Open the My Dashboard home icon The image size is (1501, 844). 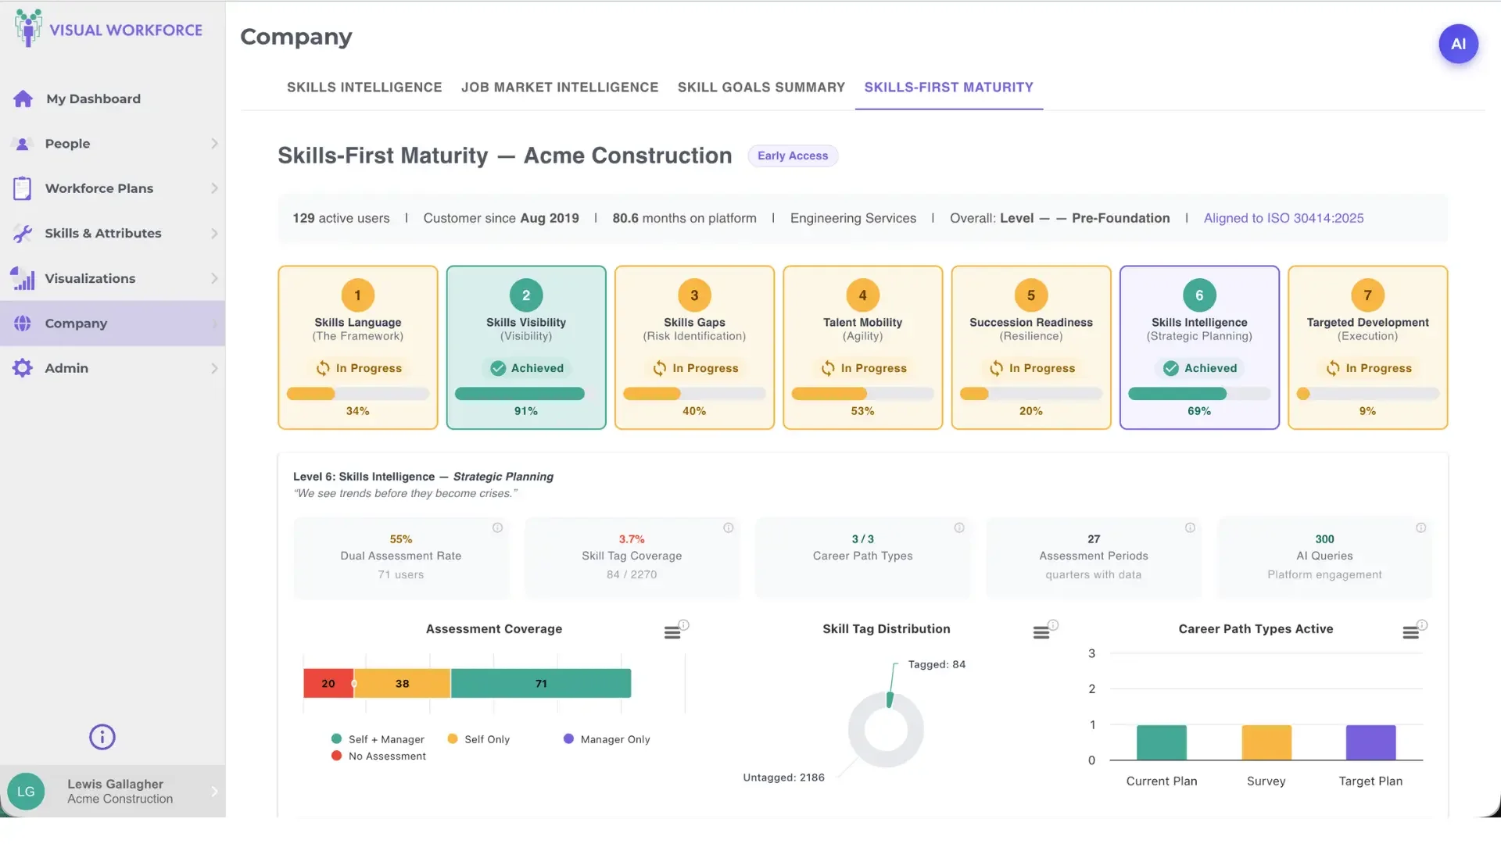click(23, 98)
